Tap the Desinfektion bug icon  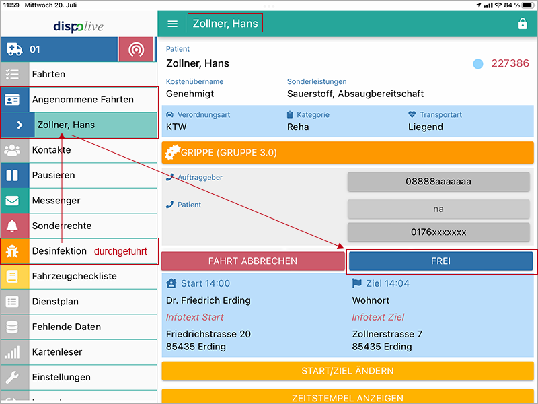click(12, 251)
